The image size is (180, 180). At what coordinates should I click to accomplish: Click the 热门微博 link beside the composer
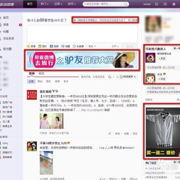point(132,20)
